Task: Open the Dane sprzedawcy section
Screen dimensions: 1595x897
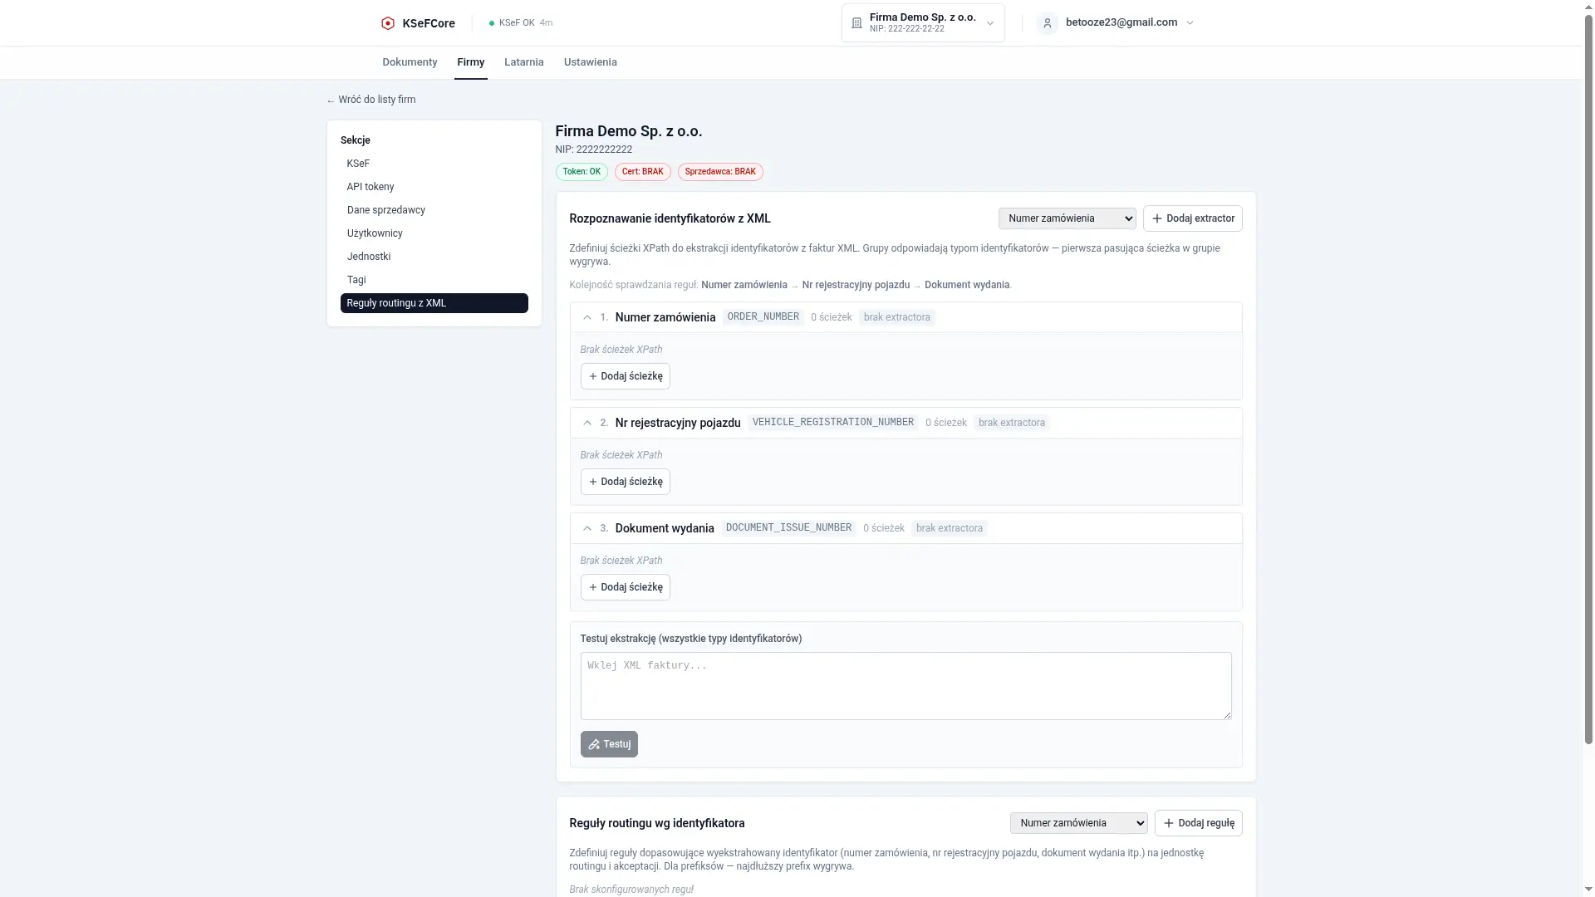Action: click(434, 210)
